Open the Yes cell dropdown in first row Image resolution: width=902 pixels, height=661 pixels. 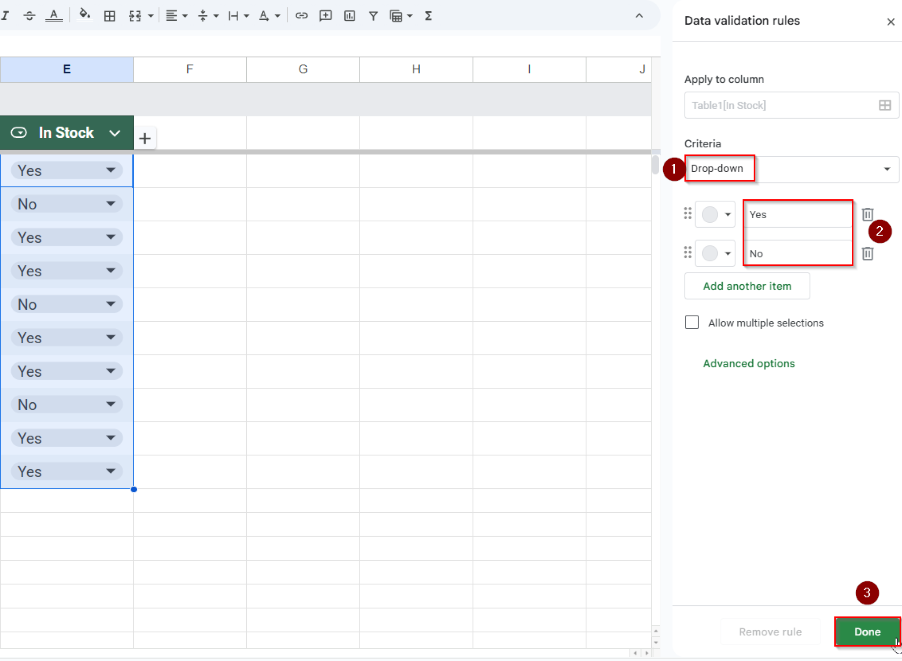click(x=111, y=170)
